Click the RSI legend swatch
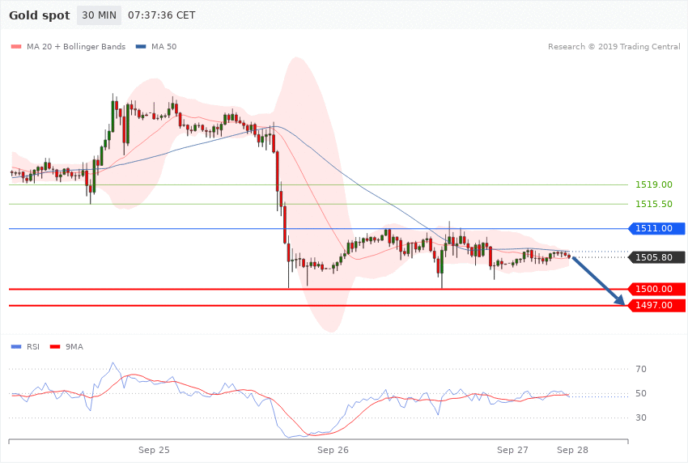 [x=16, y=347]
